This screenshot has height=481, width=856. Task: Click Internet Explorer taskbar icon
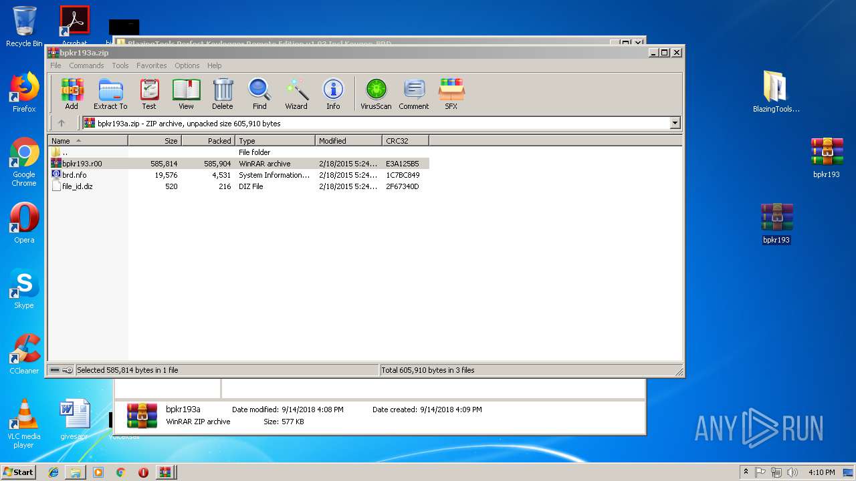[53, 472]
